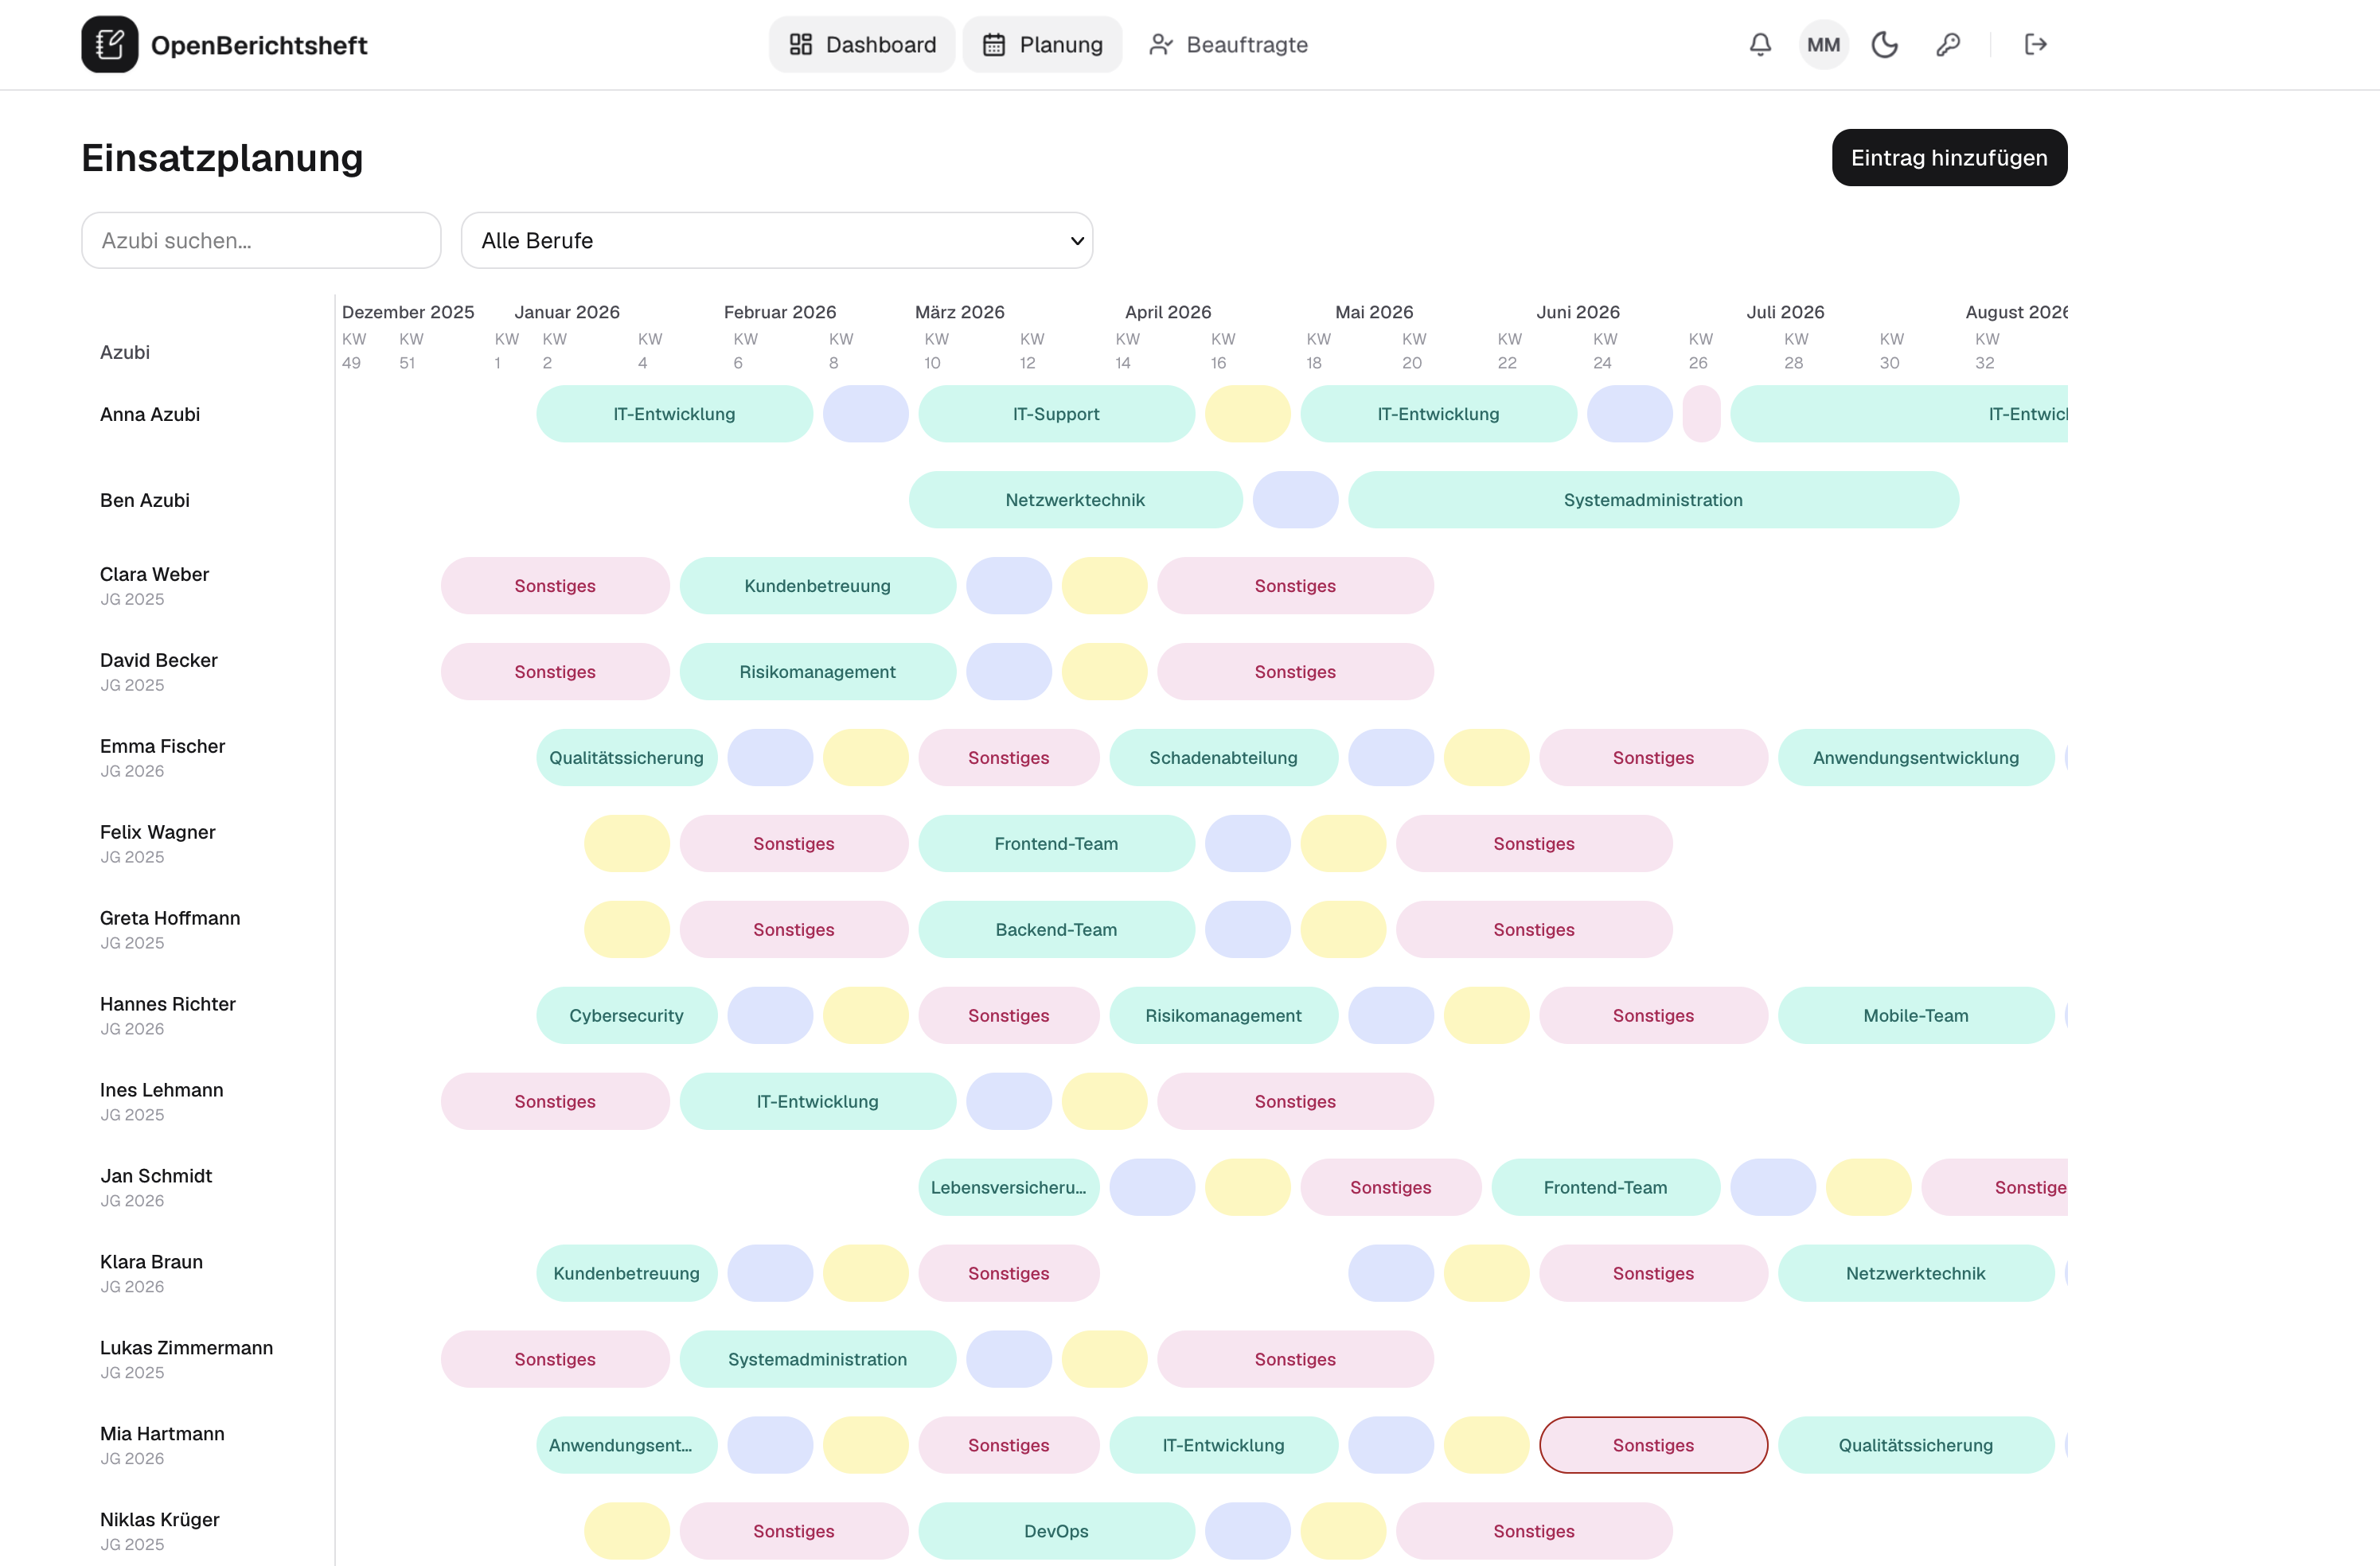
Task: Open the notifications bell
Action: (x=1760, y=45)
